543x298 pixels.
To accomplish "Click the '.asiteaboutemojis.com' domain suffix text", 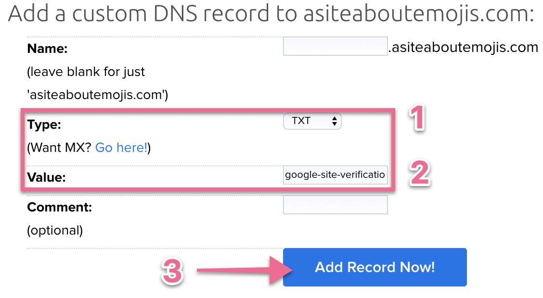I will point(463,47).
